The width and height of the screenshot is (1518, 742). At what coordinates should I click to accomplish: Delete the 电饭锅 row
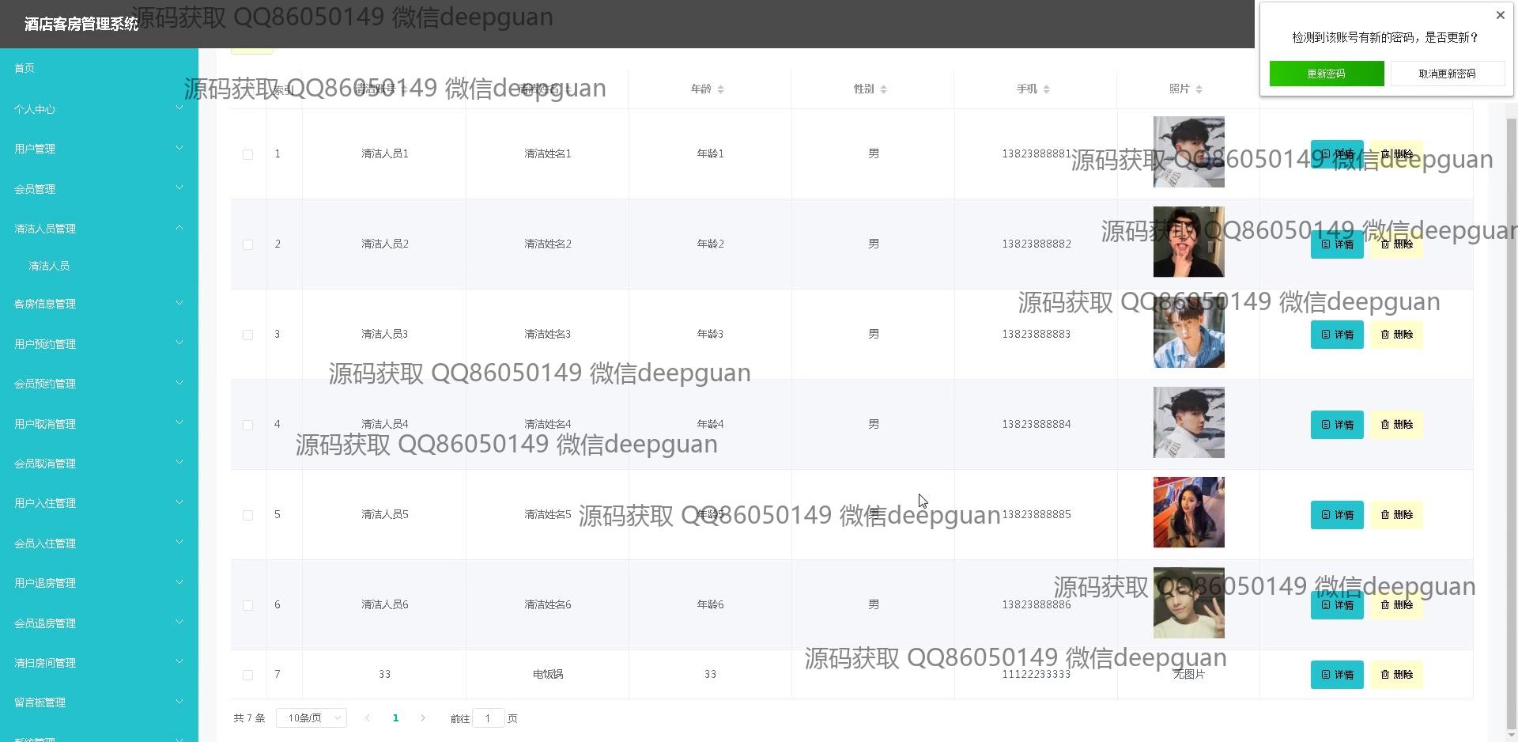click(1396, 675)
